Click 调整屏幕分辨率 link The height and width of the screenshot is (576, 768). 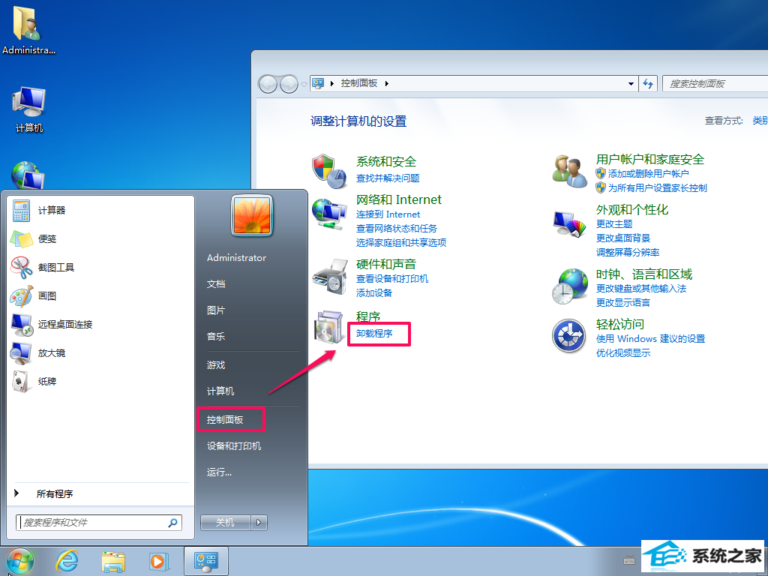click(628, 252)
